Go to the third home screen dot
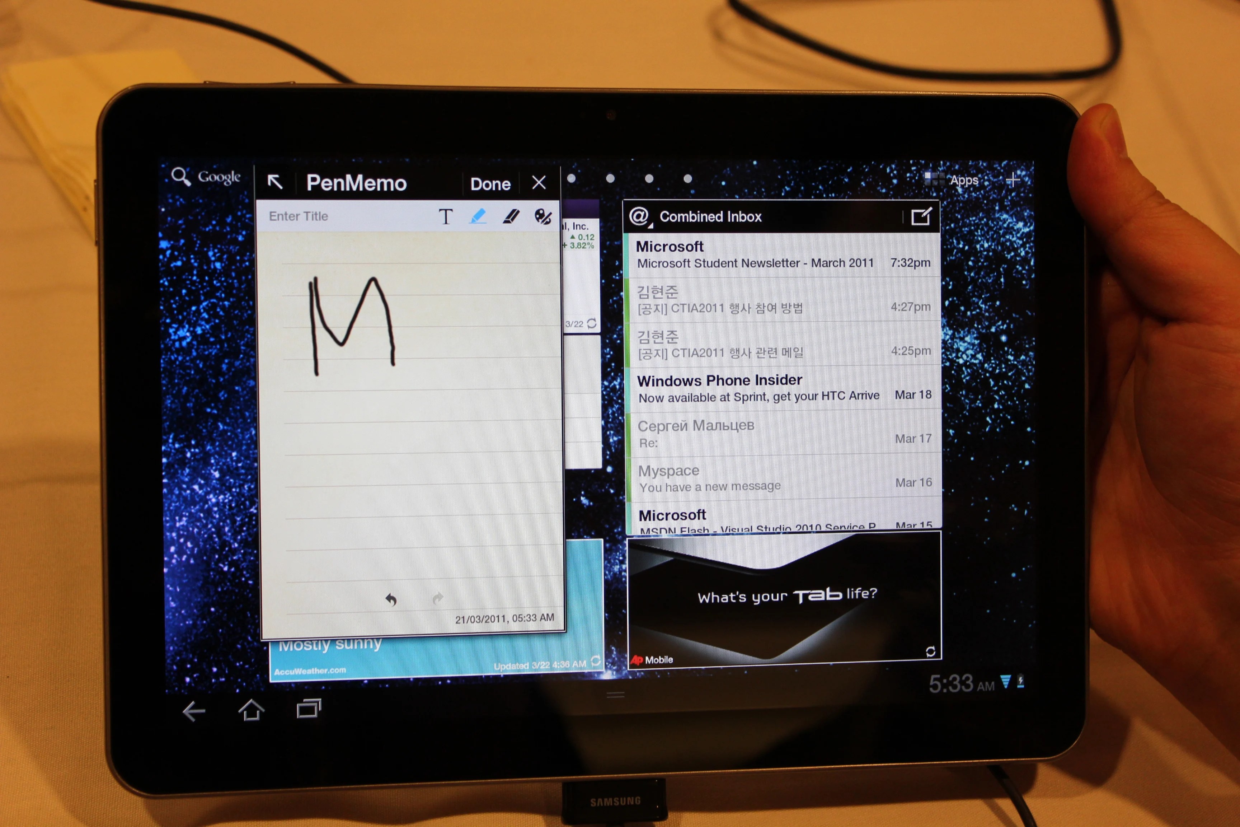 point(649,178)
